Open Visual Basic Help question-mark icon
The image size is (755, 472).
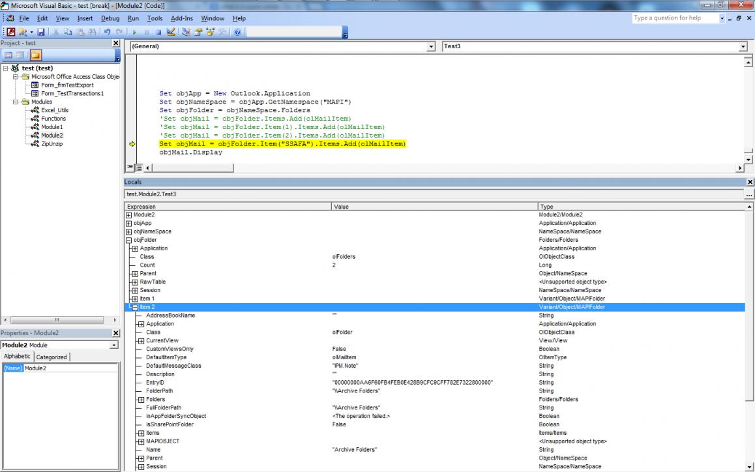point(237,31)
